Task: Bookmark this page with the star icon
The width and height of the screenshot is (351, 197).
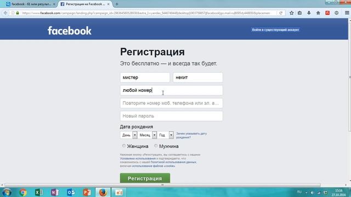Action: point(291,13)
